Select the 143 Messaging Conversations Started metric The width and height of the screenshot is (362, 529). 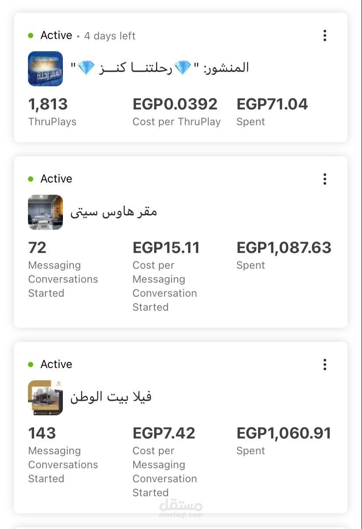[x=63, y=455]
